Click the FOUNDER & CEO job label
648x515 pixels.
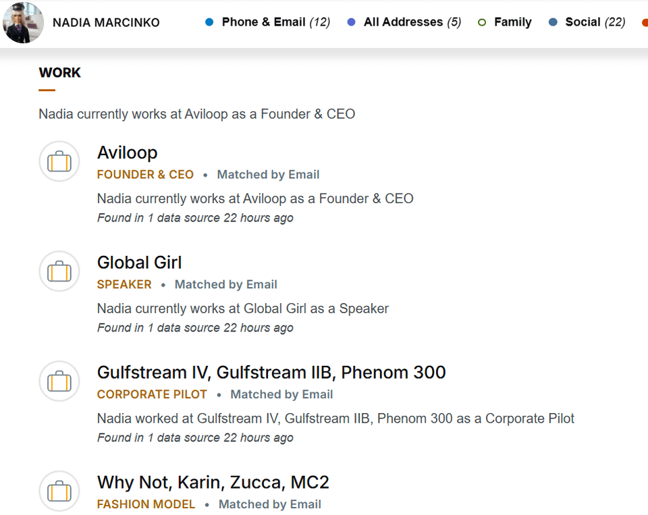pyautogui.click(x=145, y=175)
